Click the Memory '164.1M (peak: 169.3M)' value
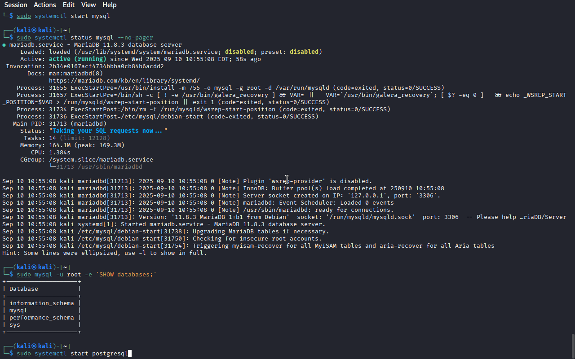Screen dimensions: 575x359 (x=87, y=145)
